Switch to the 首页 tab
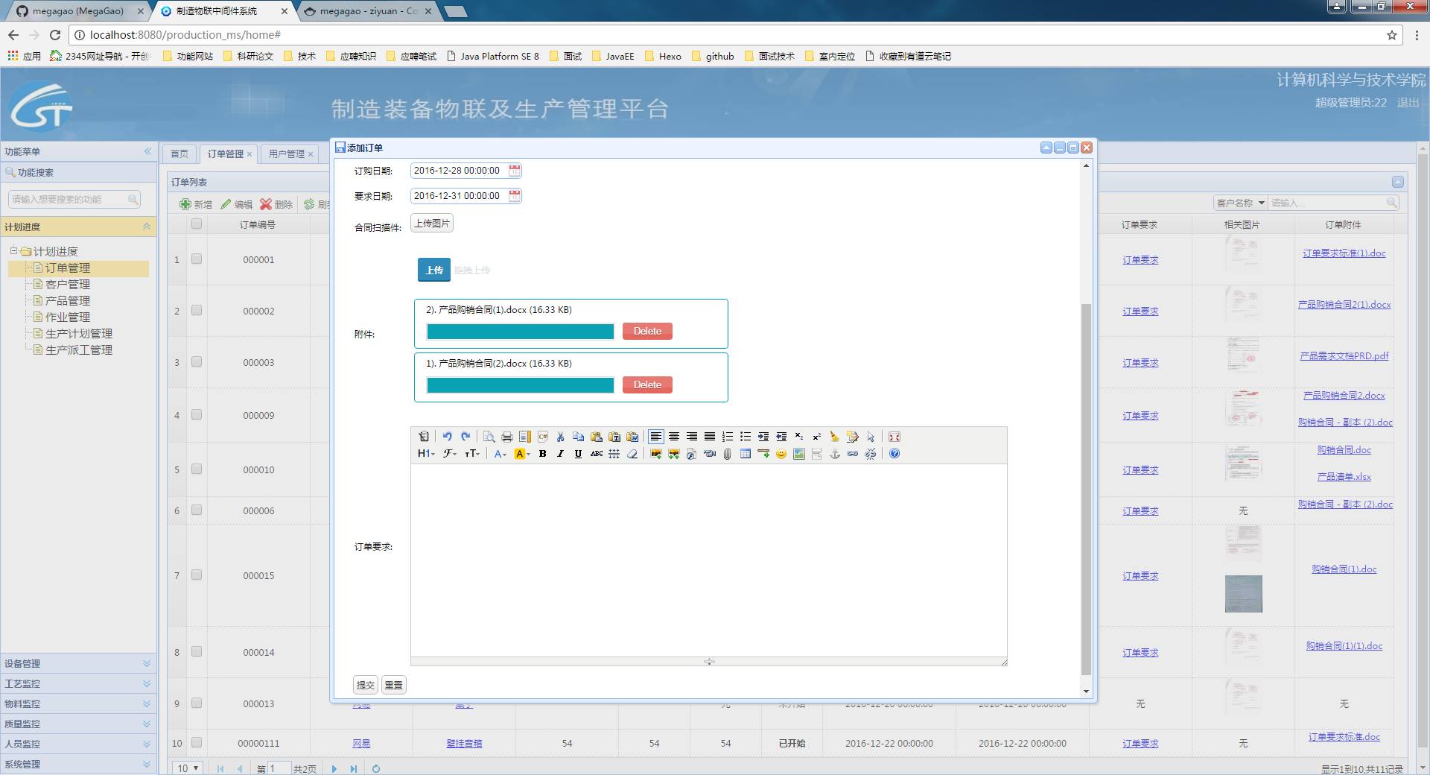The width and height of the screenshot is (1430, 775). pyautogui.click(x=179, y=154)
